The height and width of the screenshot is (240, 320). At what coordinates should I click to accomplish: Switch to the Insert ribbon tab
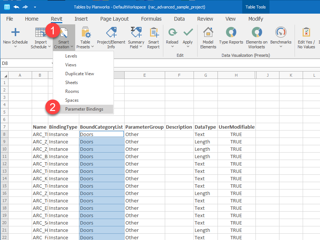pos(81,19)
